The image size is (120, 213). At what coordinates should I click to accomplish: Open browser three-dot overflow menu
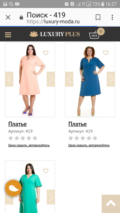(x=112, y=17)
